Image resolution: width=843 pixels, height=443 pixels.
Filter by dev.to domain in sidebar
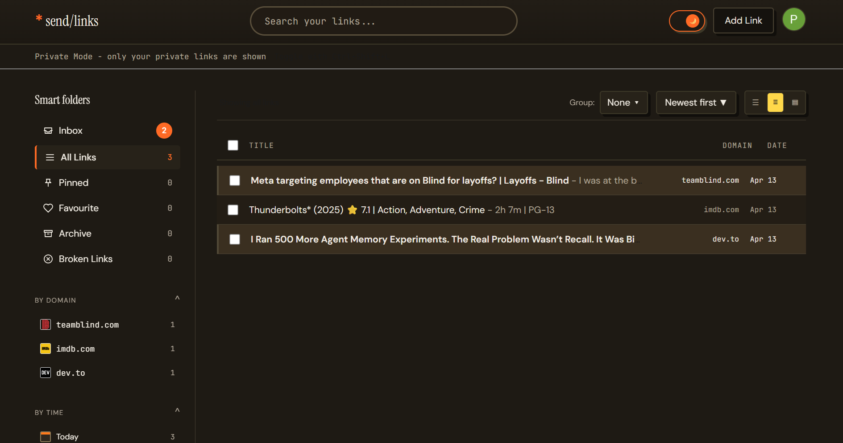click(108, 373)
